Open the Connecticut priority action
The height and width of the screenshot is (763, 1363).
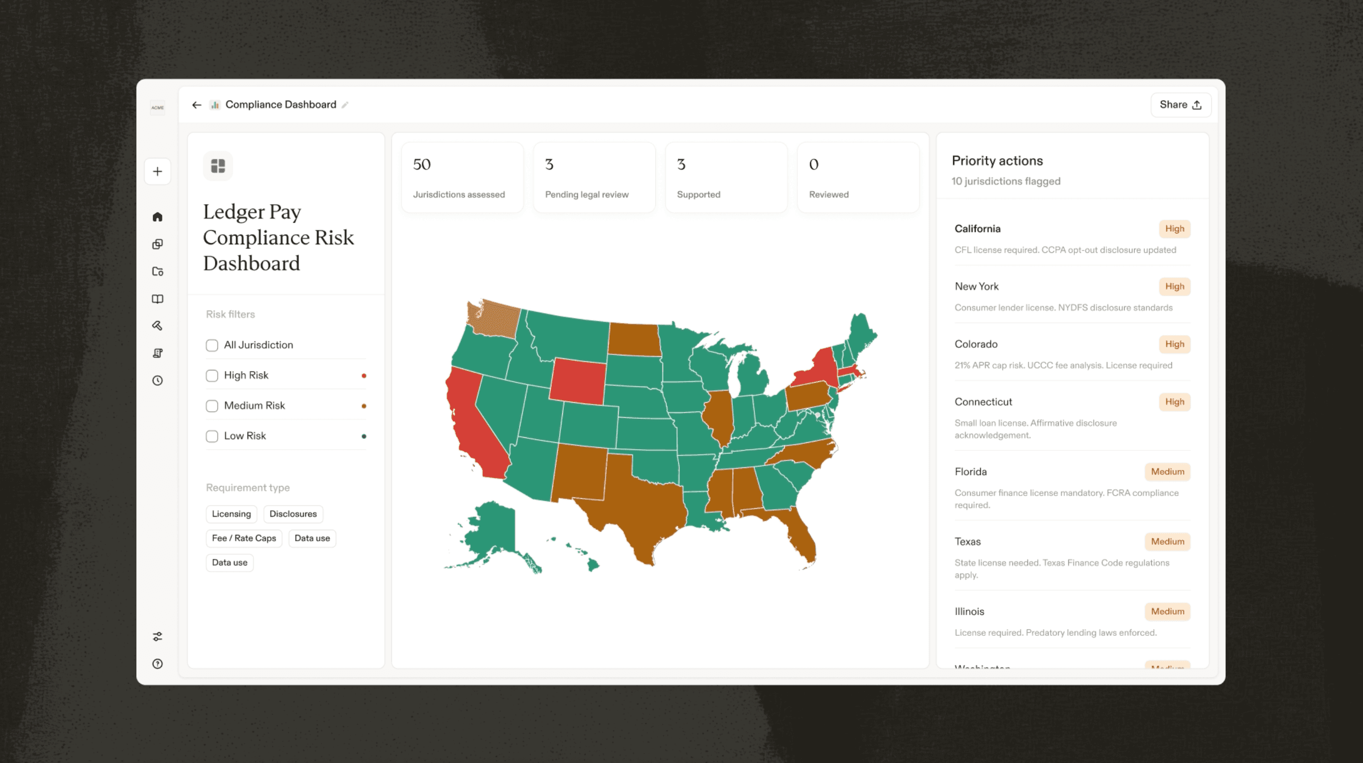(x=1072, y=418)
